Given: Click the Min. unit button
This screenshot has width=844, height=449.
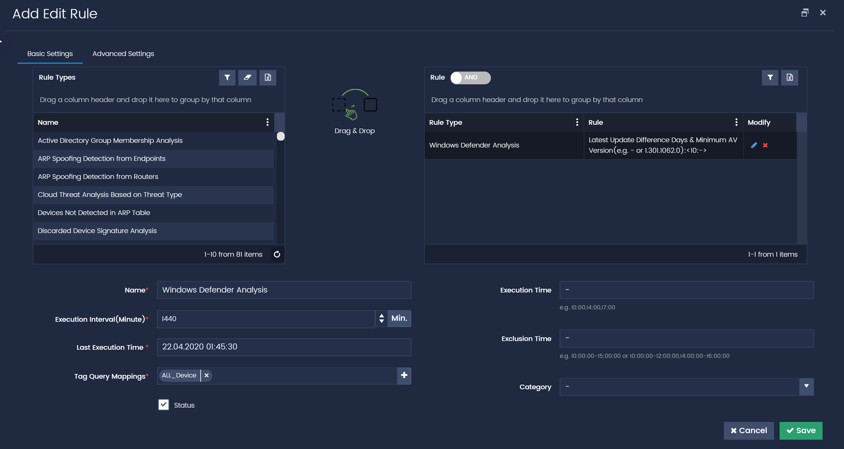Looking at the screenshot, I should (399, 319).
